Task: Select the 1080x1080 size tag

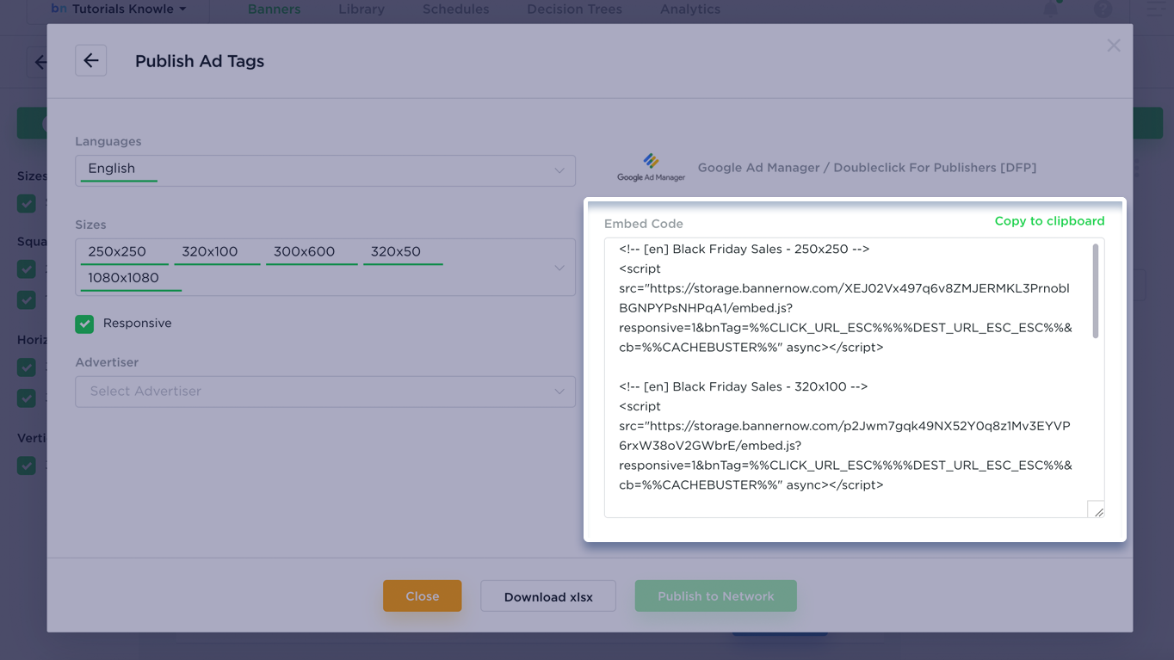Action: 131,278
